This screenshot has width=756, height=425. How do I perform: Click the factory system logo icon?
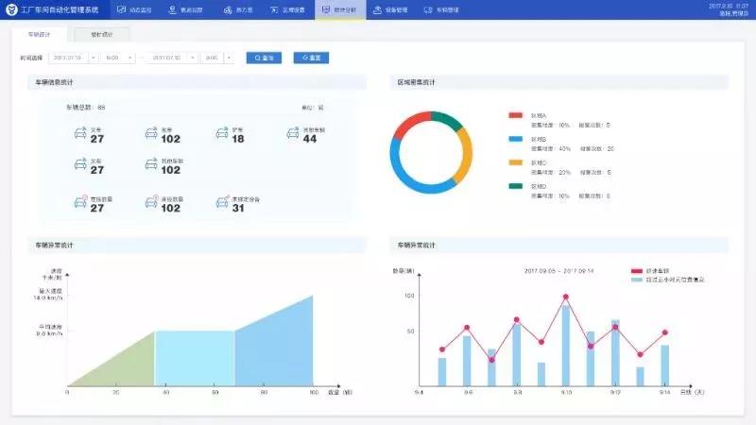click(x=11, y=9)
